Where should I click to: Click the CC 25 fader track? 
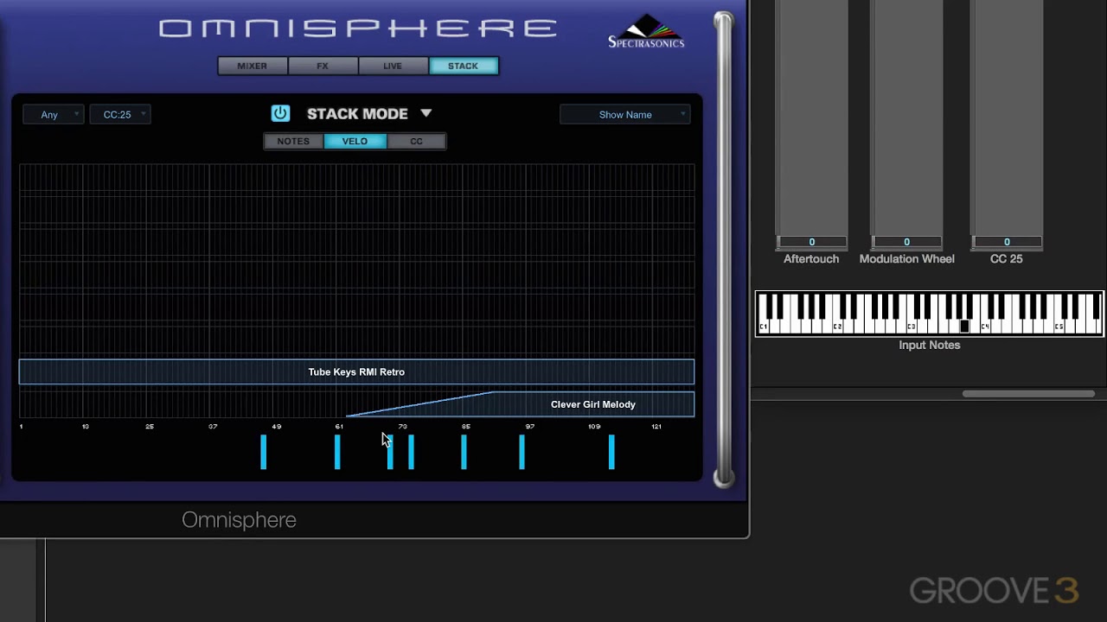1006,117
